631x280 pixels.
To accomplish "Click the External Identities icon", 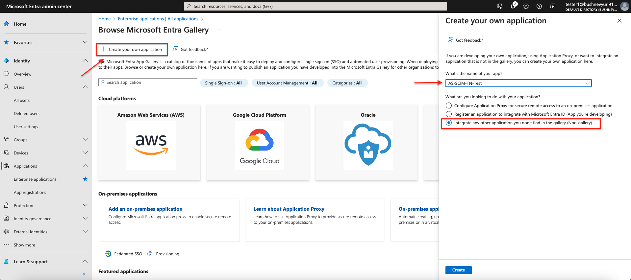I will click(6, 232).
